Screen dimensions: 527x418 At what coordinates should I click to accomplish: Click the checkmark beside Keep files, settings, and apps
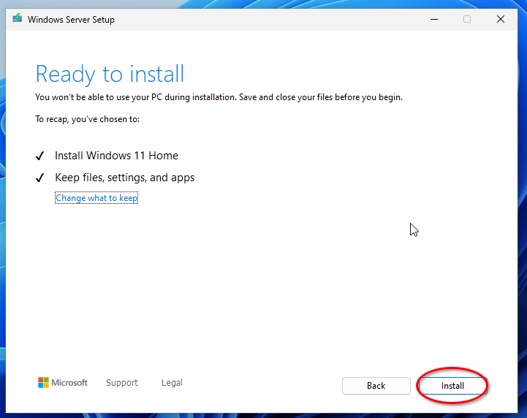[39, 178]
